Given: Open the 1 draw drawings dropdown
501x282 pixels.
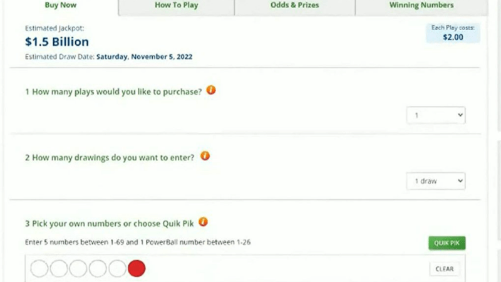Looking at the screenshot, I should tap(436, 181).
